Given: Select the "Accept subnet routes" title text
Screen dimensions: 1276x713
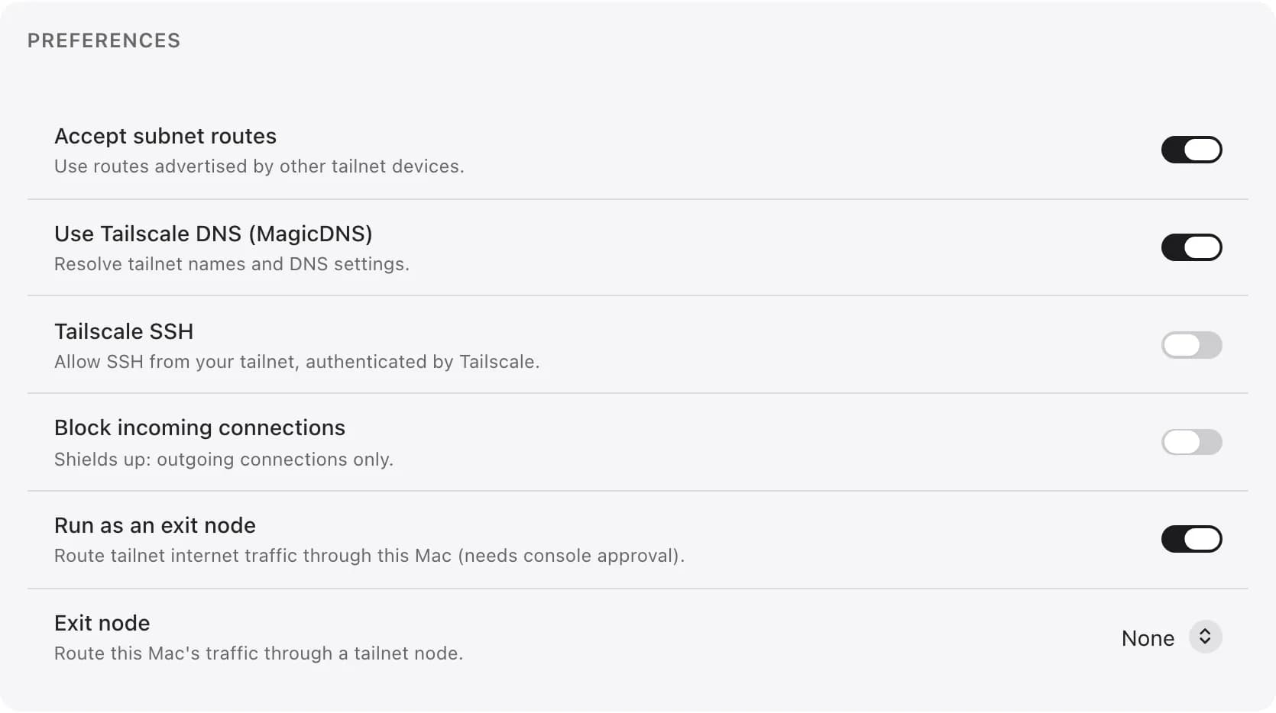Looking at the screenshot, I should point(165,136).
